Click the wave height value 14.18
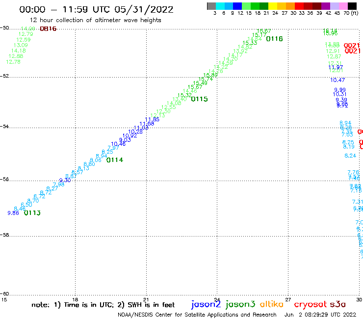The height and width of the screenshot is (319, 363). click(18, 51)
